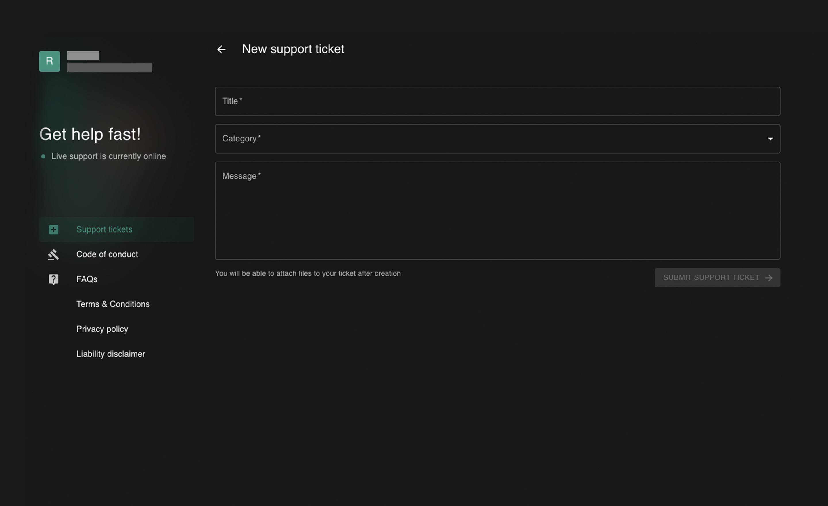Click the Support tickets plus icon

(53, 229)
